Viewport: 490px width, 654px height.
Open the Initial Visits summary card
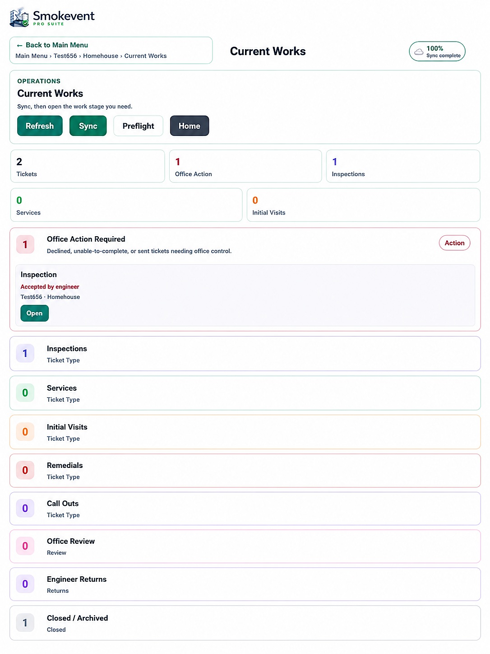364,205
